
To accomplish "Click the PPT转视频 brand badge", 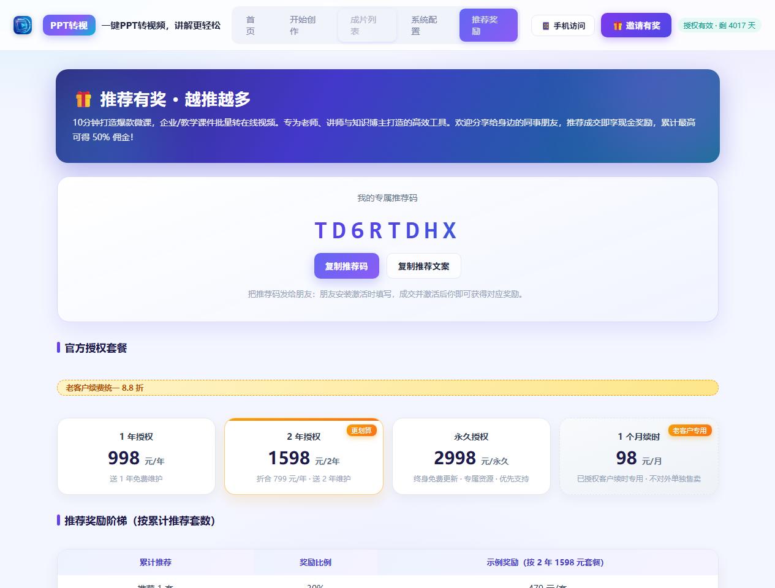I will coord(69,25).
